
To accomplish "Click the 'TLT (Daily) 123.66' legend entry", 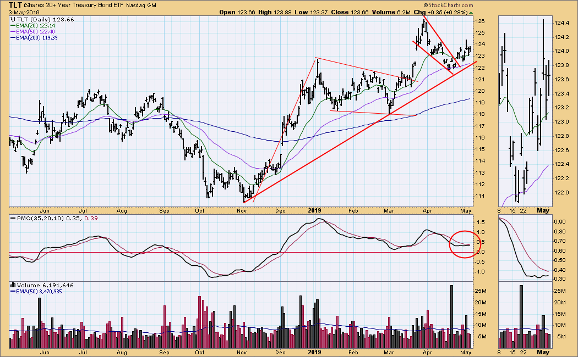I will (45, 19).
